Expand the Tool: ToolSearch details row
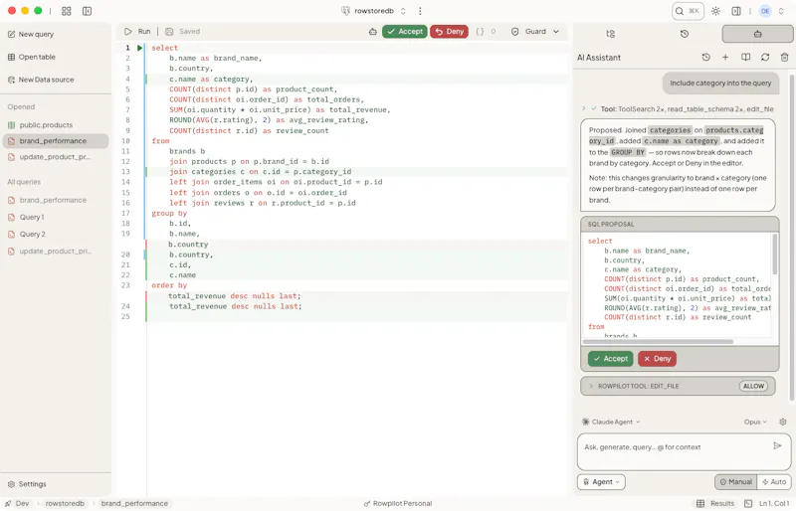This screenshot has height=511, width=796. pos(679,108)
